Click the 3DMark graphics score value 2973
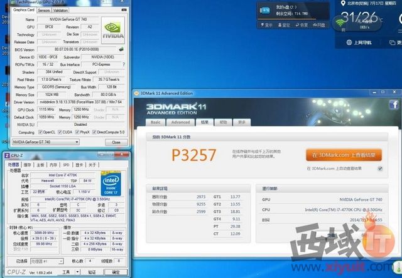The width and height of the screenshot is (402, 278). (201, 197)
